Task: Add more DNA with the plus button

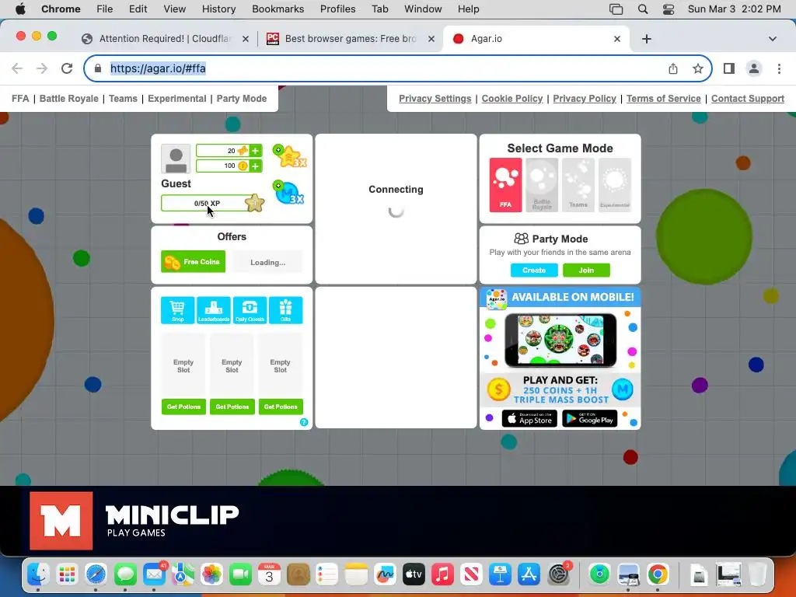Action: (x=255, y=151)
